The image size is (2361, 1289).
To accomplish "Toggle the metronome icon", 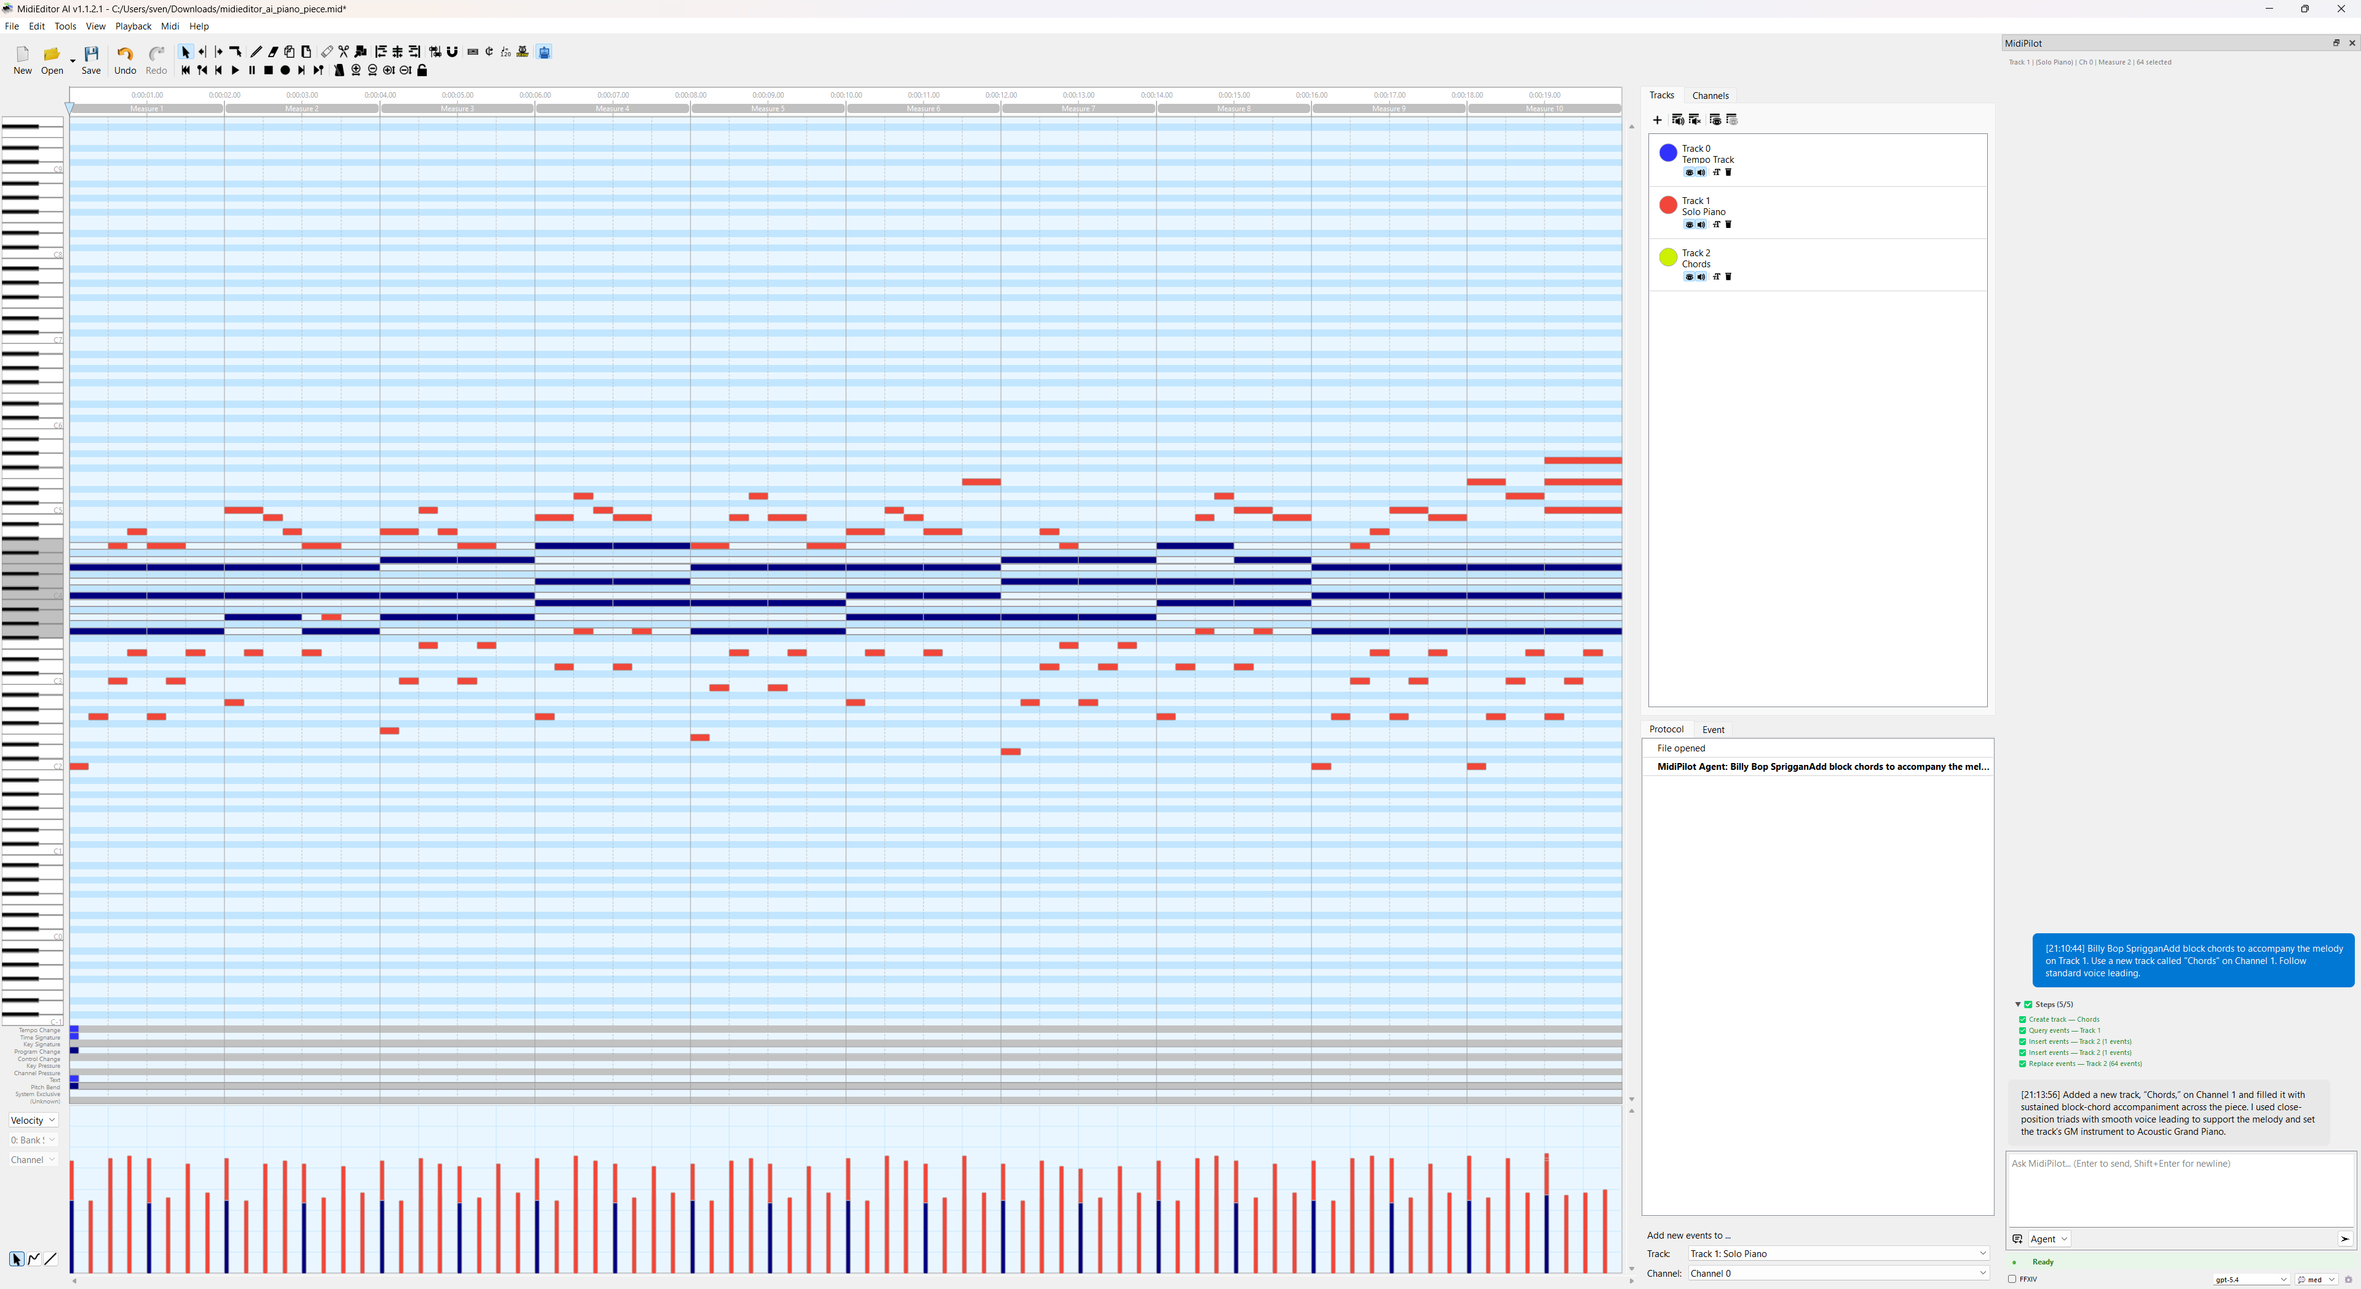I will click(x=339, y=71).
